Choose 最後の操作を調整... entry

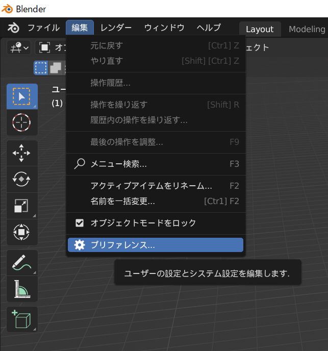tap(156, 142)
